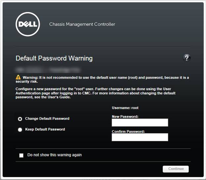Viewport: 206px width, 180px height.
Task: Select the Keep Default Password radio button
Action: tap(20, 130)
